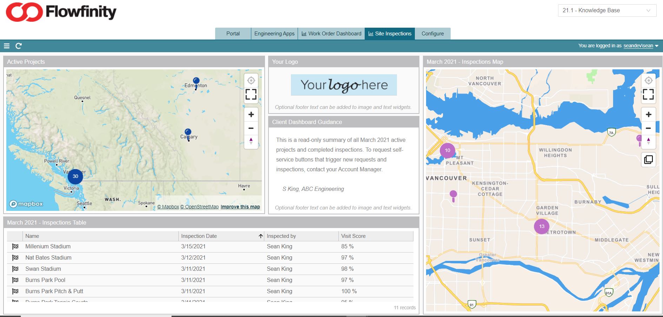Image resolution: width=663 pixels, height=317 pixels.
Task: Select the 13 cluster on Inspections Map
Action: [x=542, y=226]
